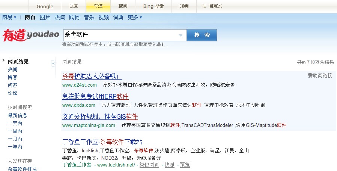The image size is (337, 171).
Task: Open the 快照 cached snapshot link
Action: pyautogui.click(x=169, y=165)
